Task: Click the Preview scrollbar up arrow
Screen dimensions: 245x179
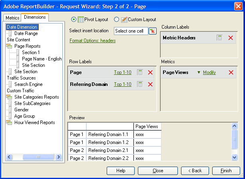Action: pyautogui.click(x=234, y=126)
